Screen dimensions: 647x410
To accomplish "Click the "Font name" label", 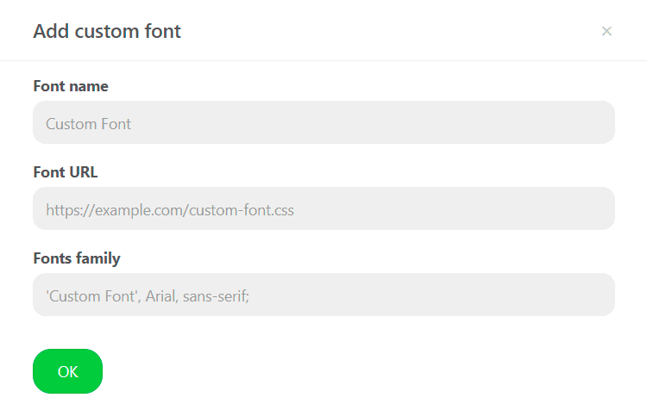I will pyautogui.click(x=71, y=86).
